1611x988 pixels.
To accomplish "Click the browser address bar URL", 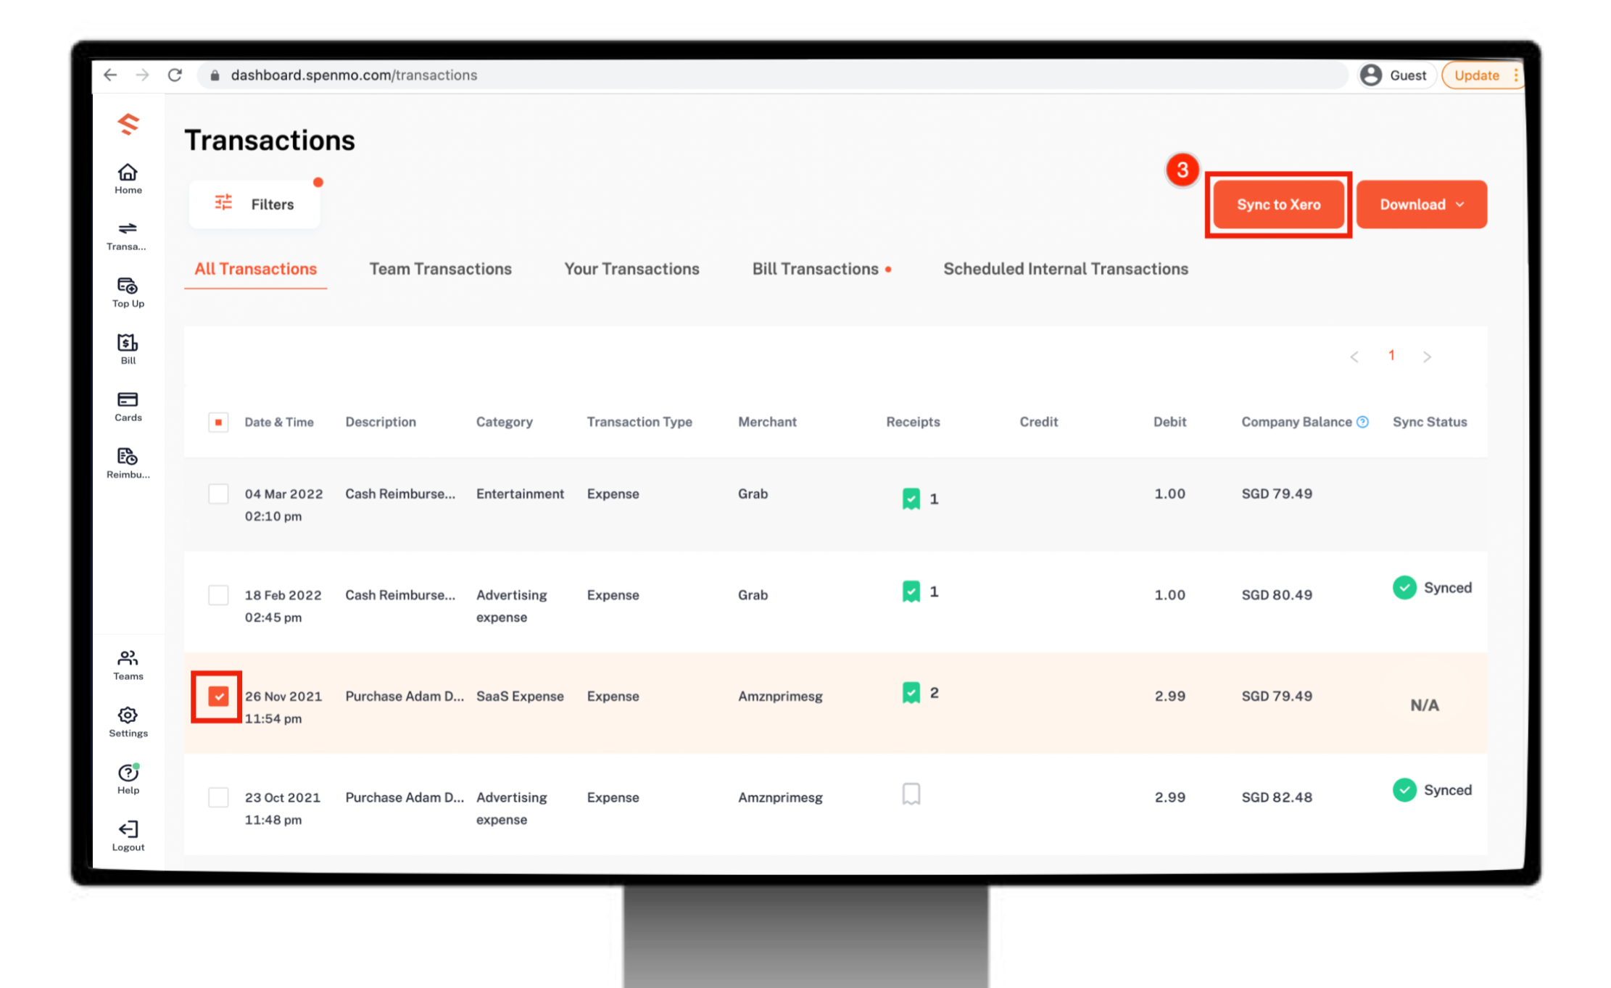I will (x=354, y=75).
